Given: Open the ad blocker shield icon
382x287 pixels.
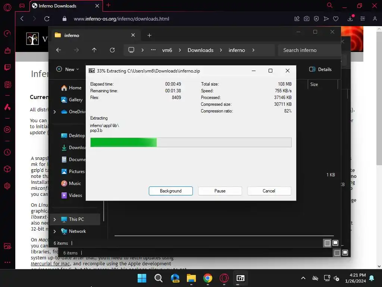Looking at the screenshot, I should coord(316,19).
